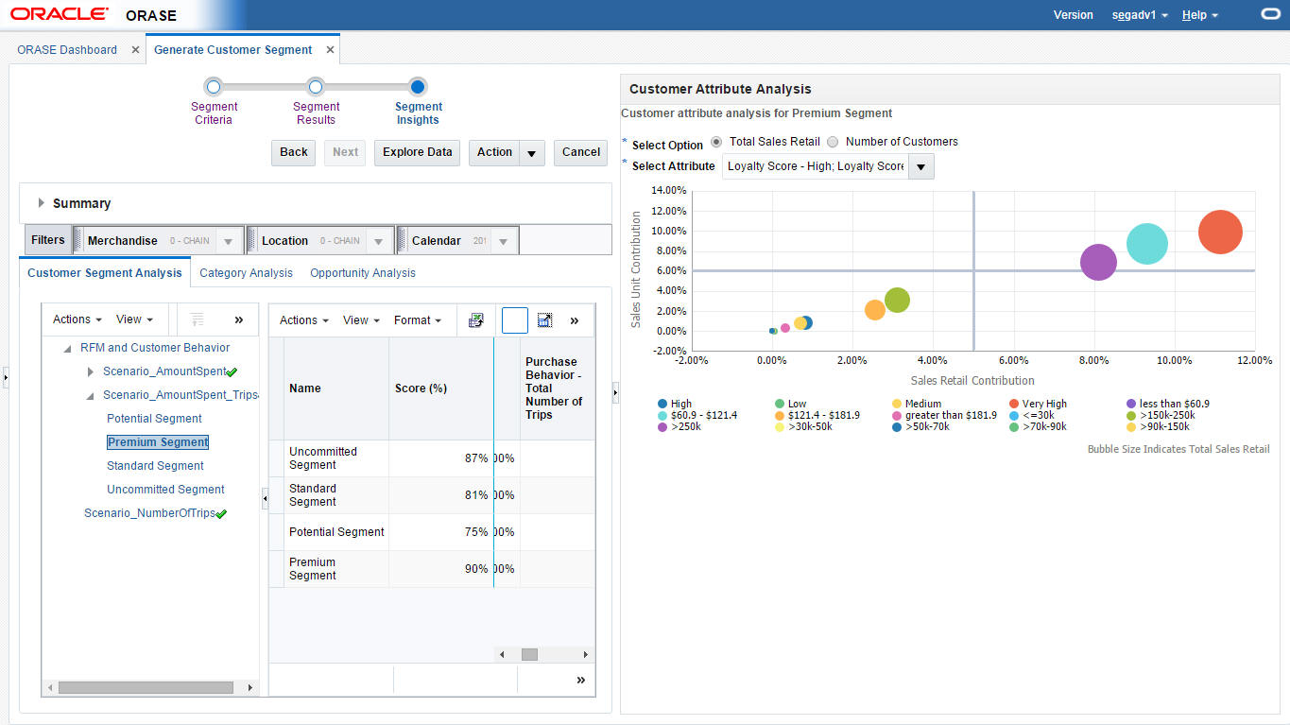Close the ORASE Dashboard tab
Screen dimensions: 1290x725
point(135,50)
